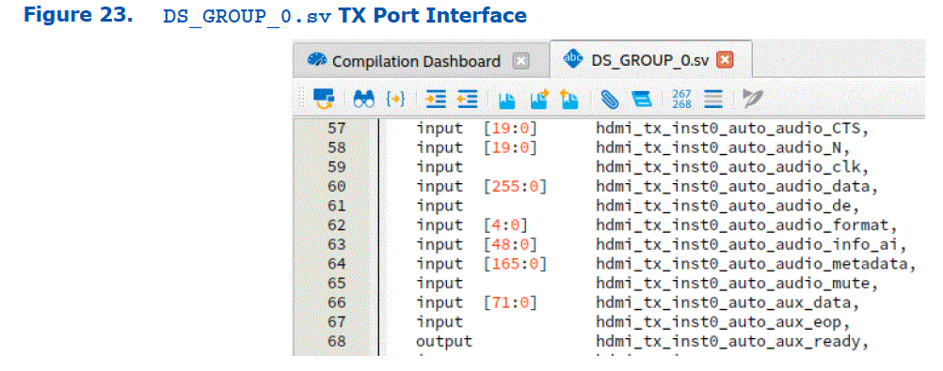Click line number 57 in the gutter

coord(337,128)
